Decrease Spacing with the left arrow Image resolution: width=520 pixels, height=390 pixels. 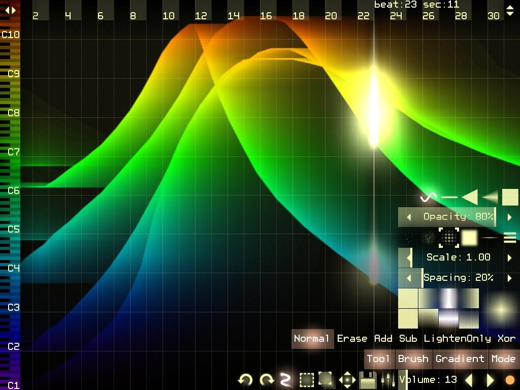409,278
